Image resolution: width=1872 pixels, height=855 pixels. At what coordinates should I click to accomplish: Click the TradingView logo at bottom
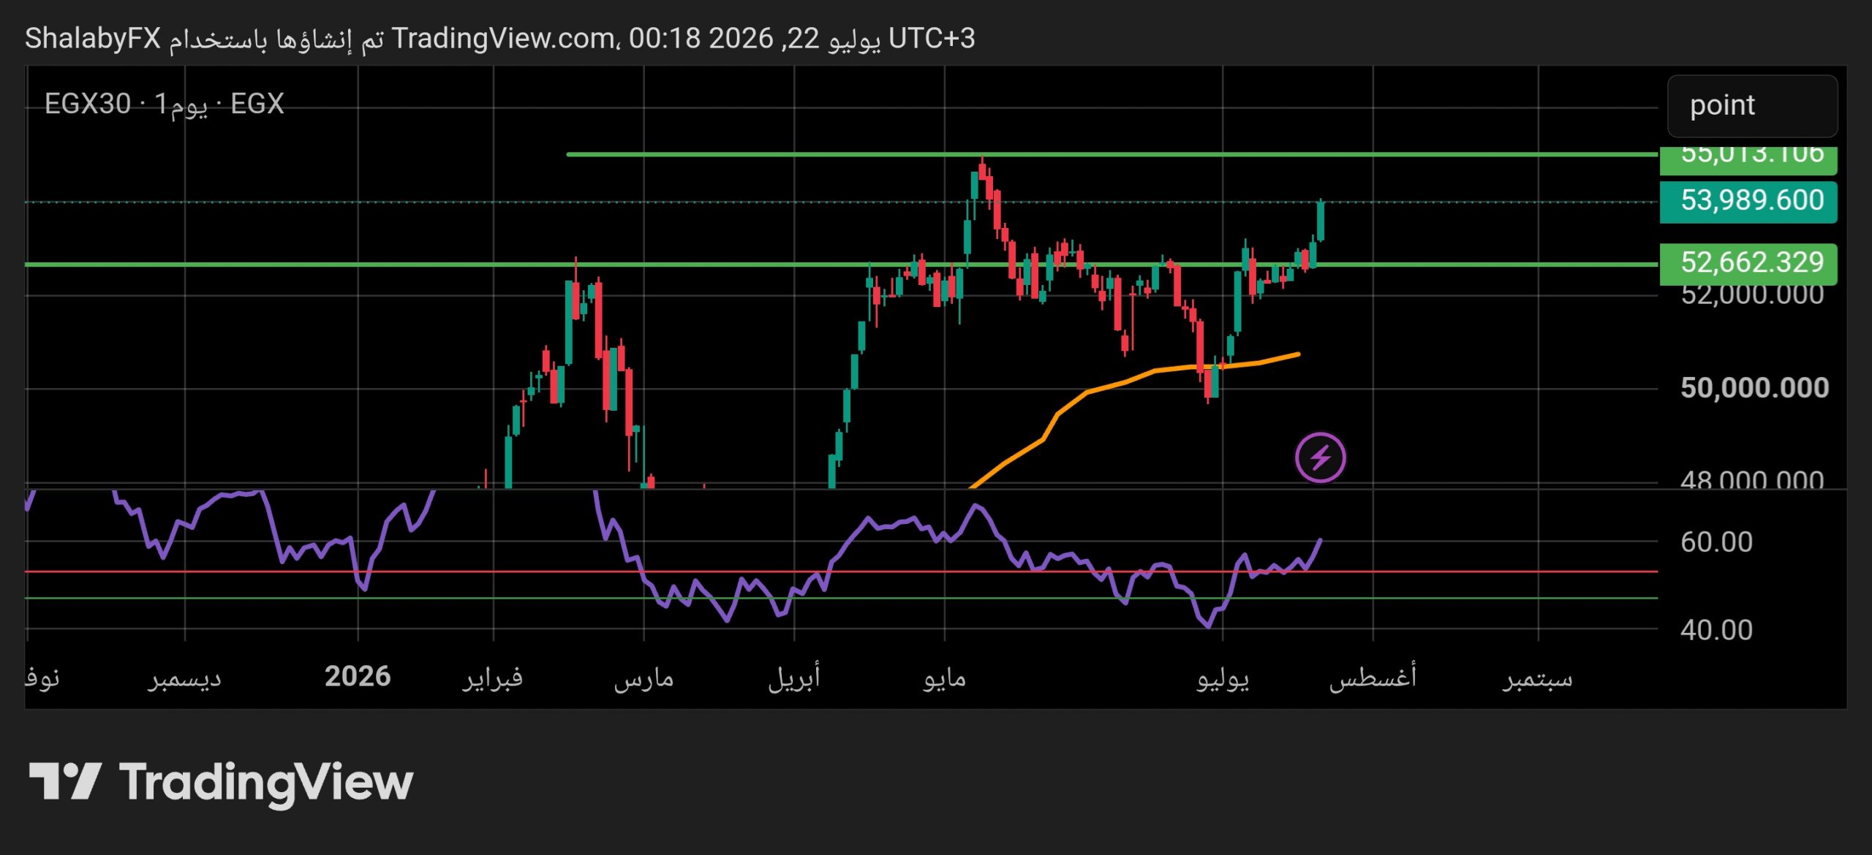(x=221, y=783)
